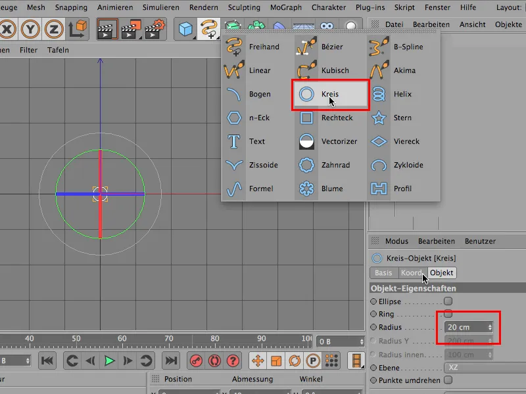Image resolution: width=526 pixels, height=394 pixels.
Task: Open the Ebene XZ plane dropdown
Action: point(485,368)
